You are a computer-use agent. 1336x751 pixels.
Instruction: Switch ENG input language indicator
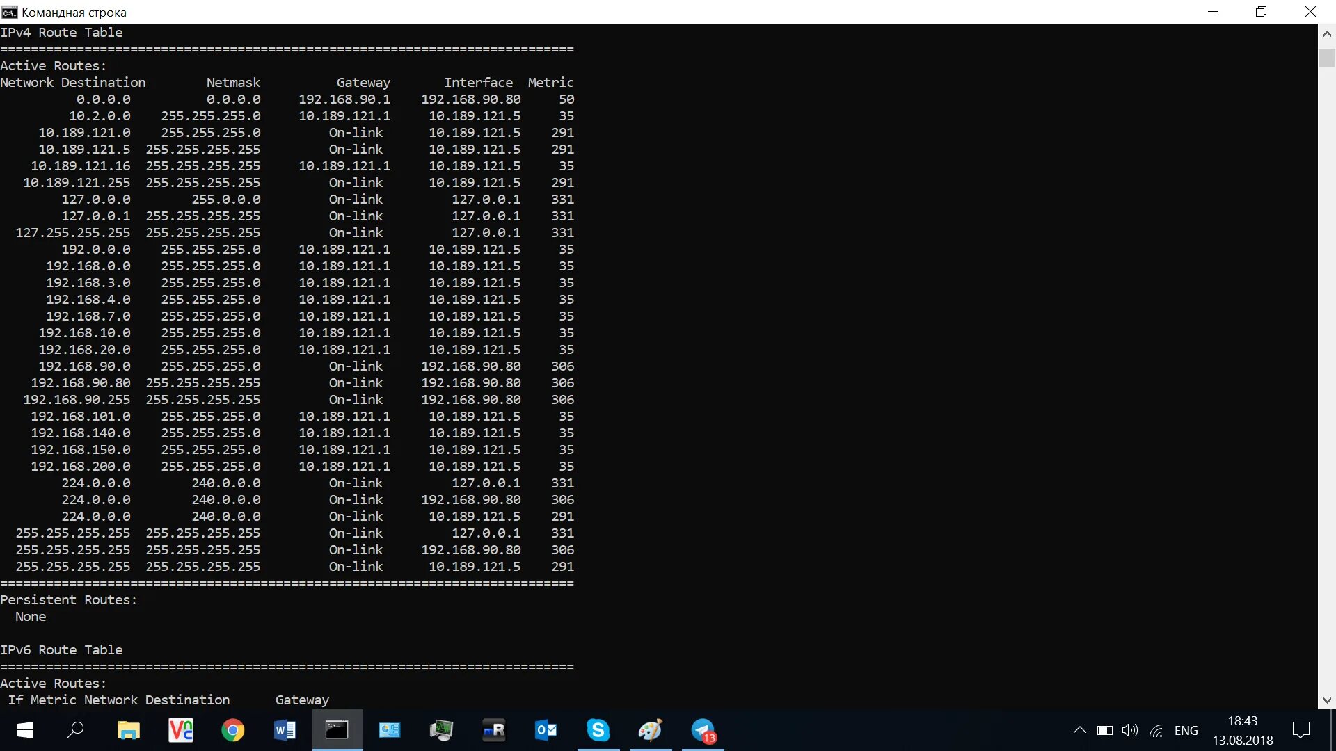1186,730
